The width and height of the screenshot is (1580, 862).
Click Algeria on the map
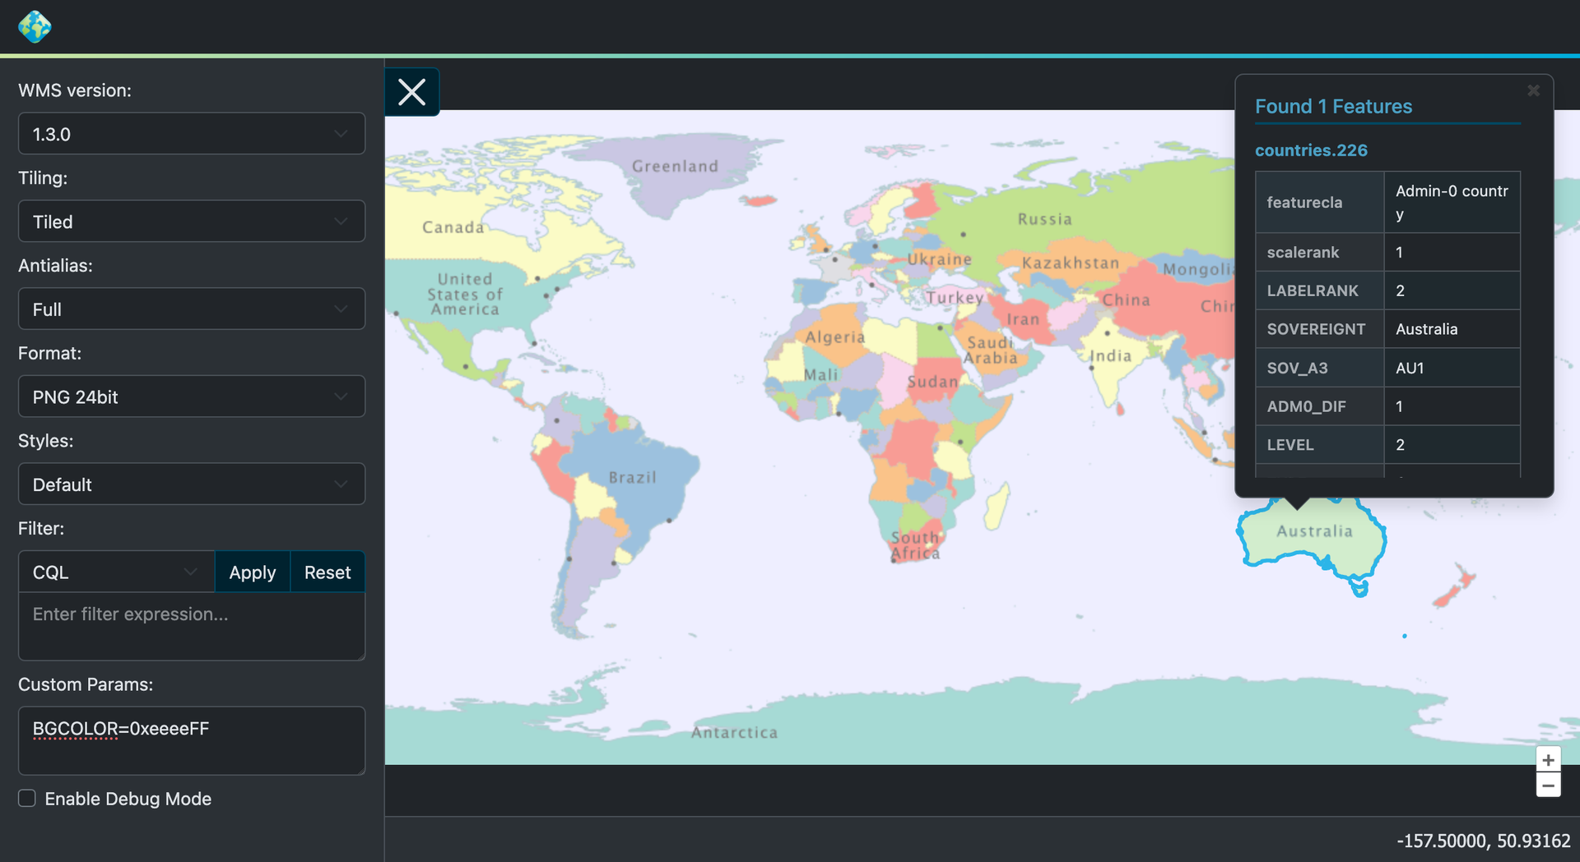pyautogui.click(x=834, y=337)
